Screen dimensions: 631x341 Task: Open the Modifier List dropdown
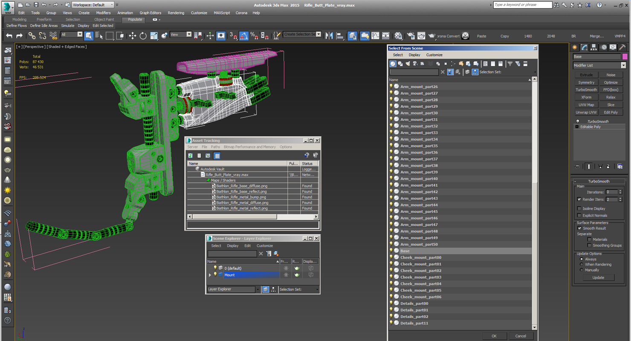tap(623, 65)
